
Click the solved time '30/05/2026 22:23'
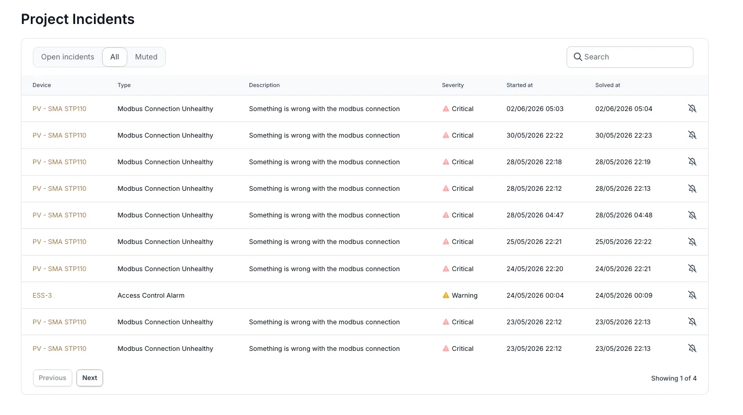[x=624, y=135]
